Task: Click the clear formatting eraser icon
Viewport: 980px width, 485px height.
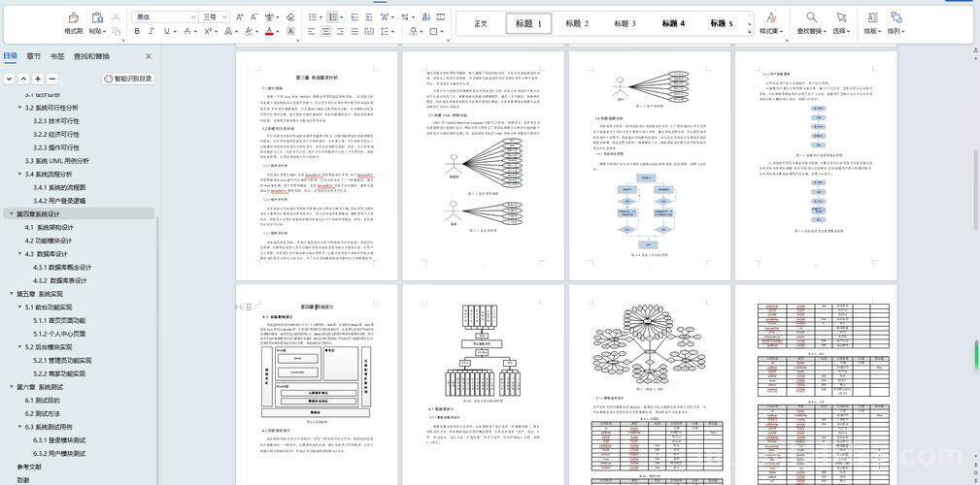Action: pos(289,16)
